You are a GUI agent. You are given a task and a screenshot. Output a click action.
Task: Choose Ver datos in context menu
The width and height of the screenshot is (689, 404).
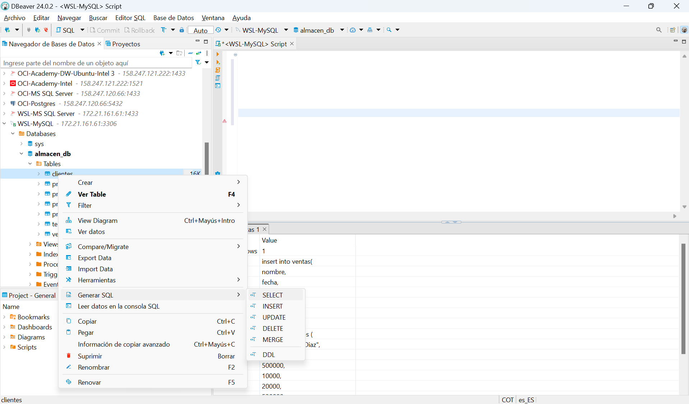153,232
